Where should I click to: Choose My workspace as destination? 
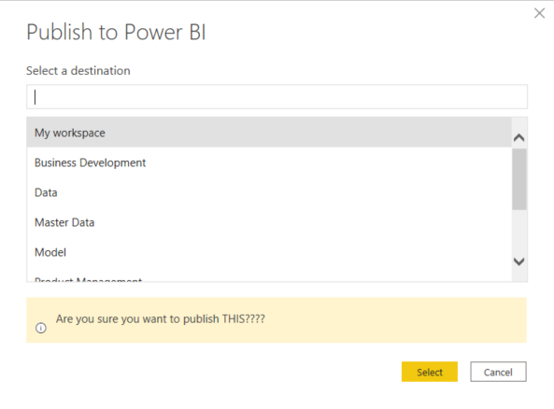[269, 133]
